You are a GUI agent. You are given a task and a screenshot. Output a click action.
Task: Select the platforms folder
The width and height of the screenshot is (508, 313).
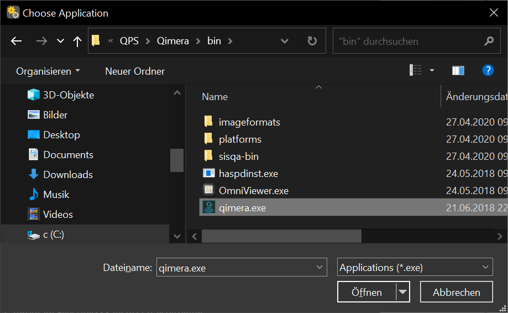[x=240, y=139]
